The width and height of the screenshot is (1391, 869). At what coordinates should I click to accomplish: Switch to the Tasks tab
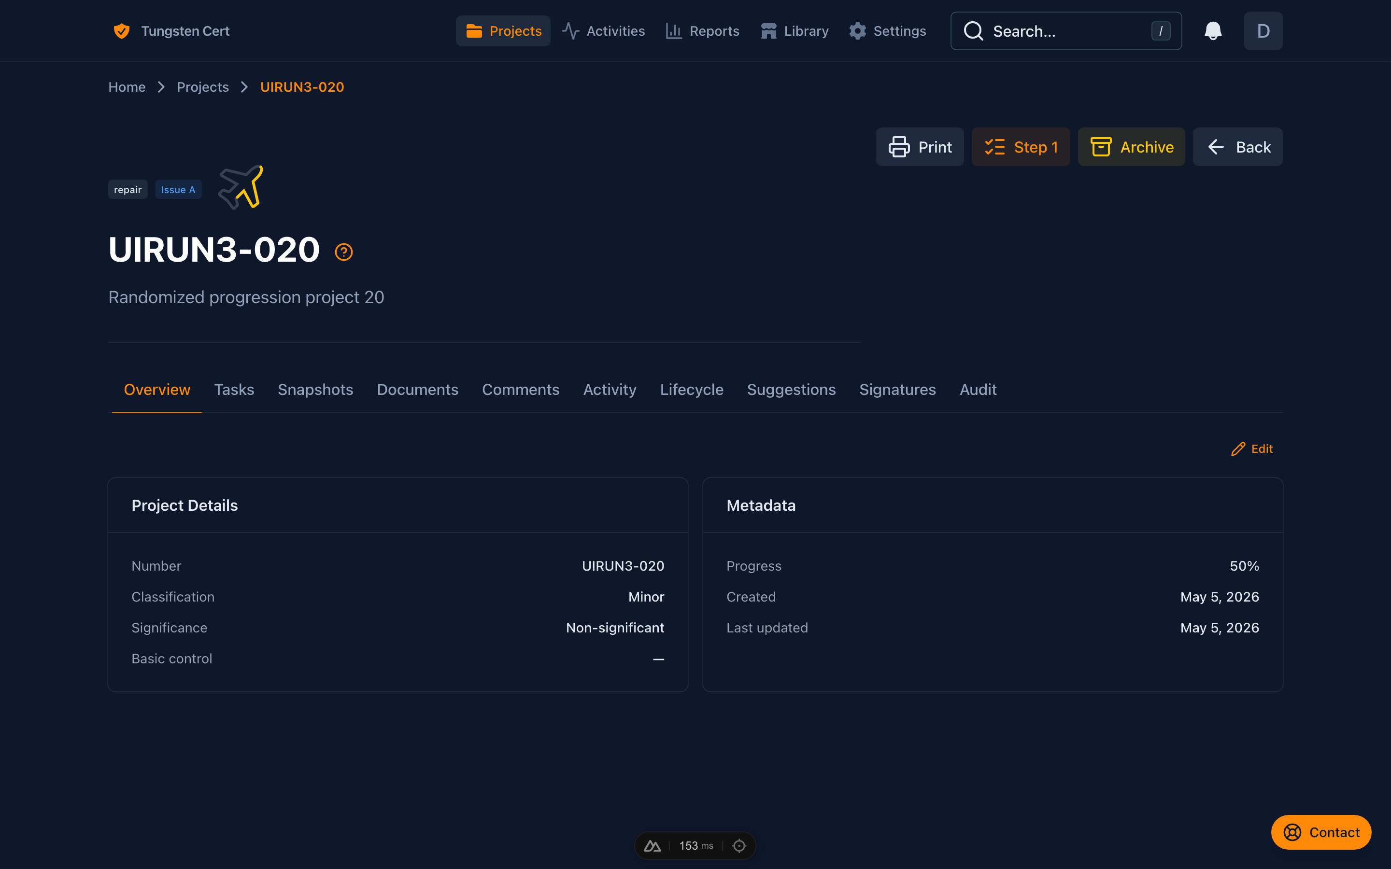pos(234,390)
